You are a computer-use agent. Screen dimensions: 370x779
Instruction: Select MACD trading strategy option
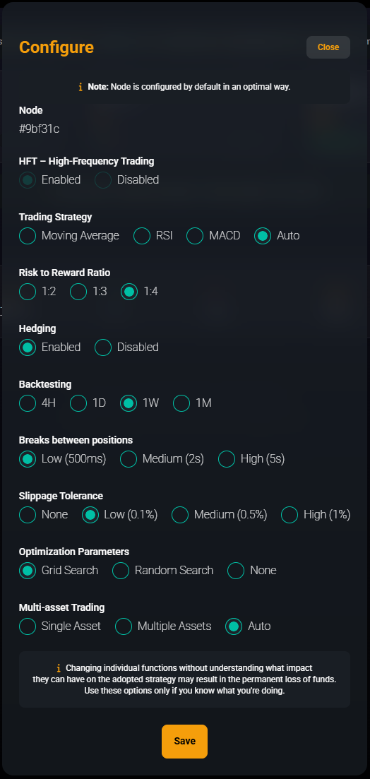pyautogui.click(x=195, y=235)
